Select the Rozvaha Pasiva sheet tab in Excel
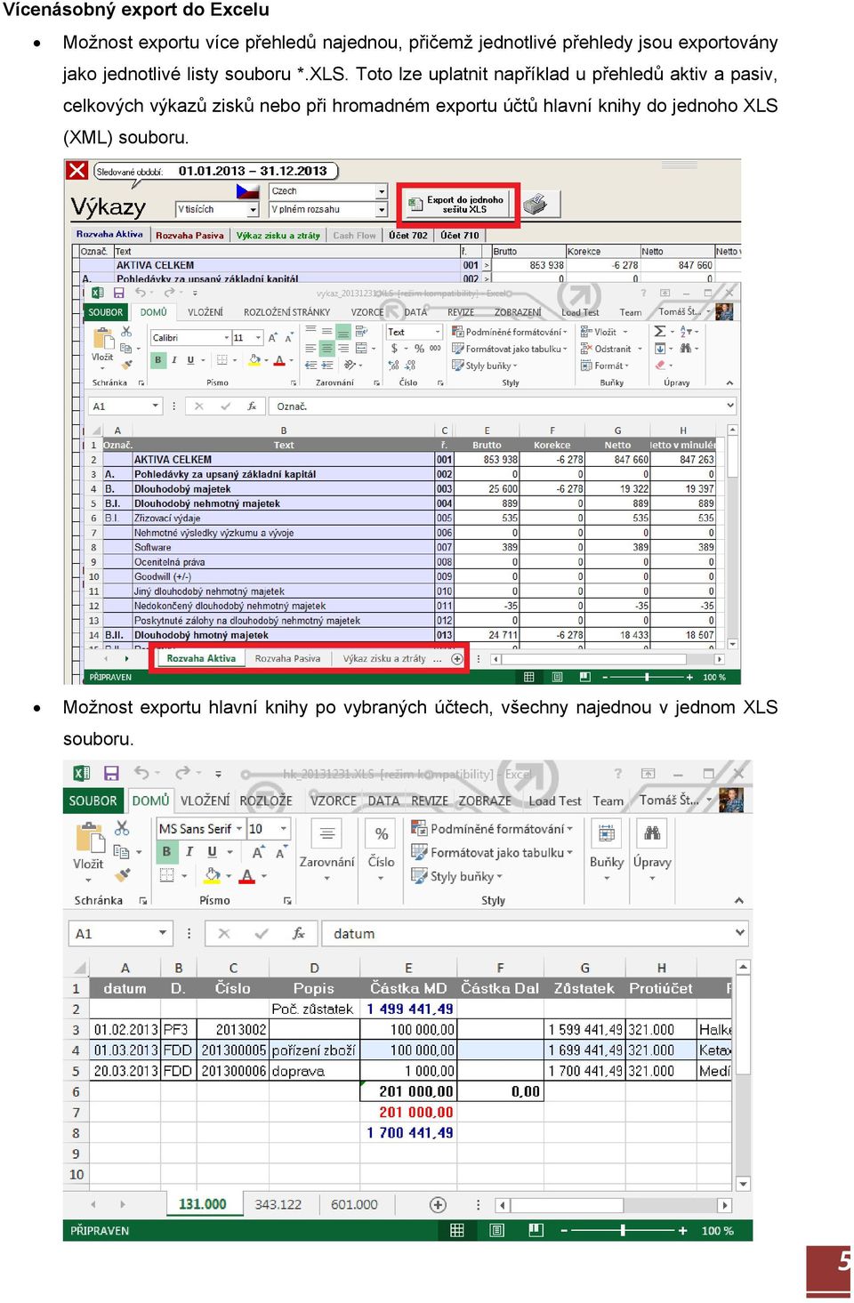This screenshot has width=854, height=1303. 287,658
